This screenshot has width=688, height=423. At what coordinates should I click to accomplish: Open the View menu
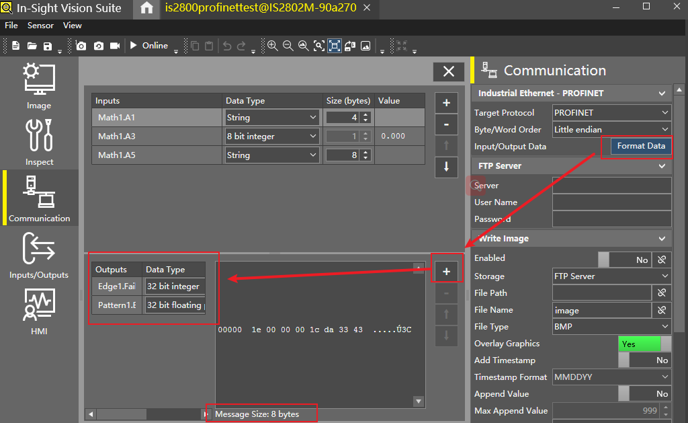click(x=72, y=26)
